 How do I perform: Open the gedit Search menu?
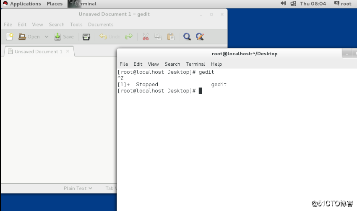57,25
